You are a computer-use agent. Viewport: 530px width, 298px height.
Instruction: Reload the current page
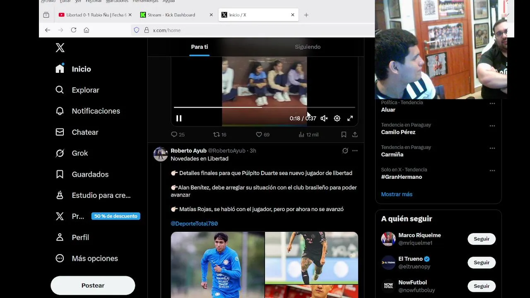[x=74, y=30]
